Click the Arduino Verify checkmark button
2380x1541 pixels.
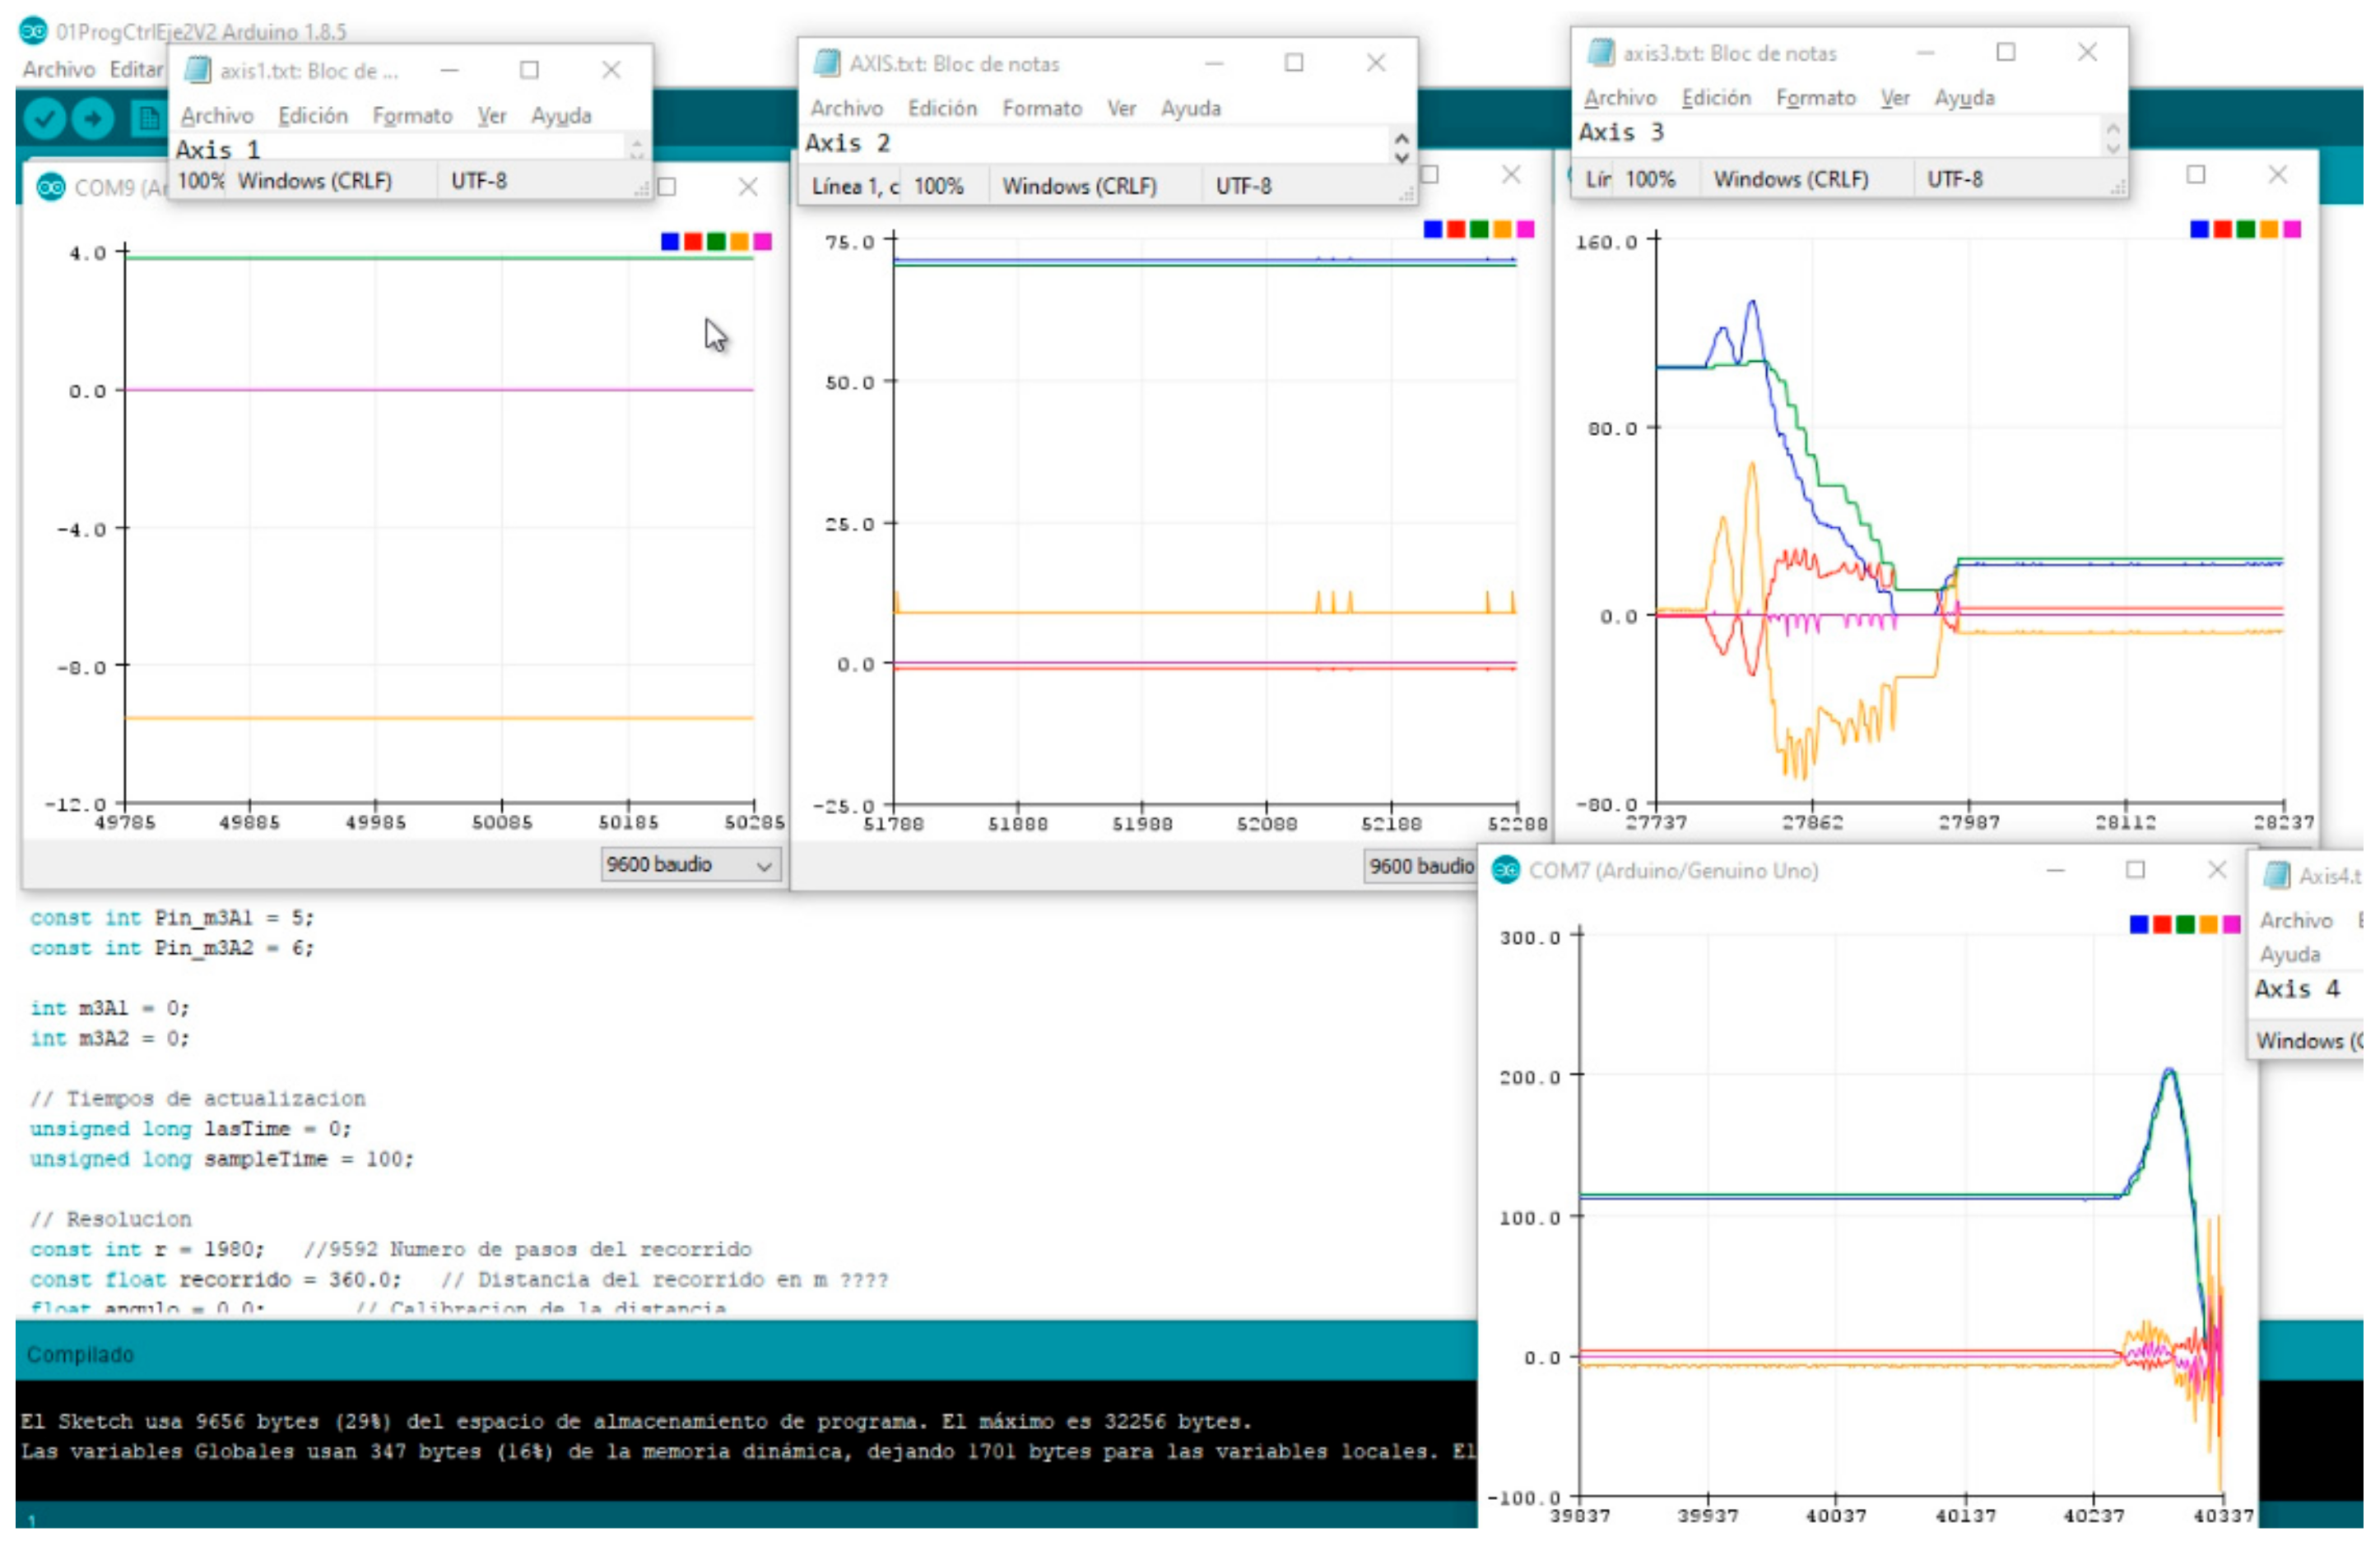[44, 119]
